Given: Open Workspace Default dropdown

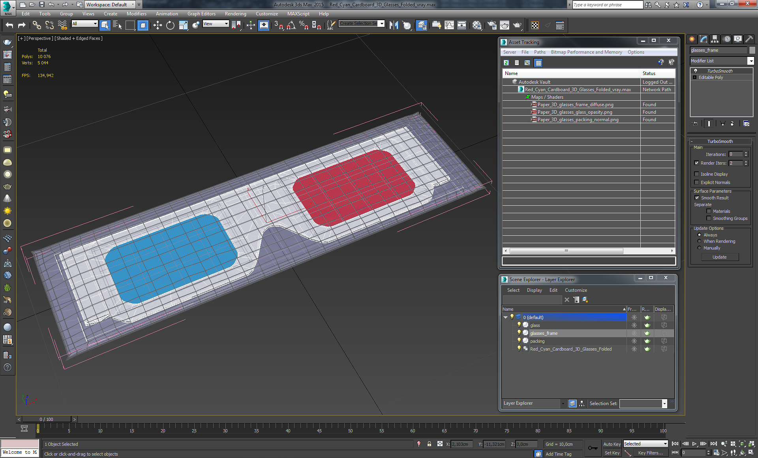Looking at the screenshot, I should pos(133,4).
